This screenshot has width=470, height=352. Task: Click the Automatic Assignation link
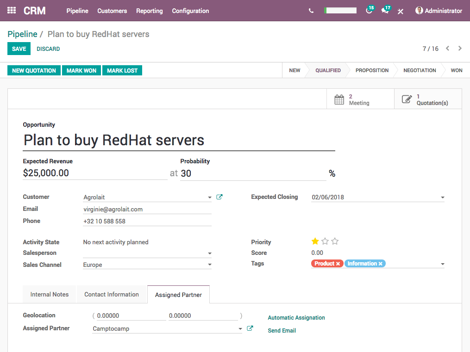(x=296, y=318)
